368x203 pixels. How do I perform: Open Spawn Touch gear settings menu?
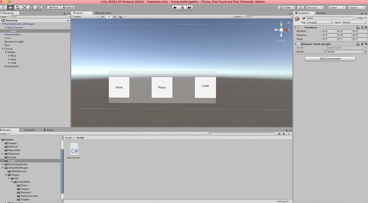(366, 44)
